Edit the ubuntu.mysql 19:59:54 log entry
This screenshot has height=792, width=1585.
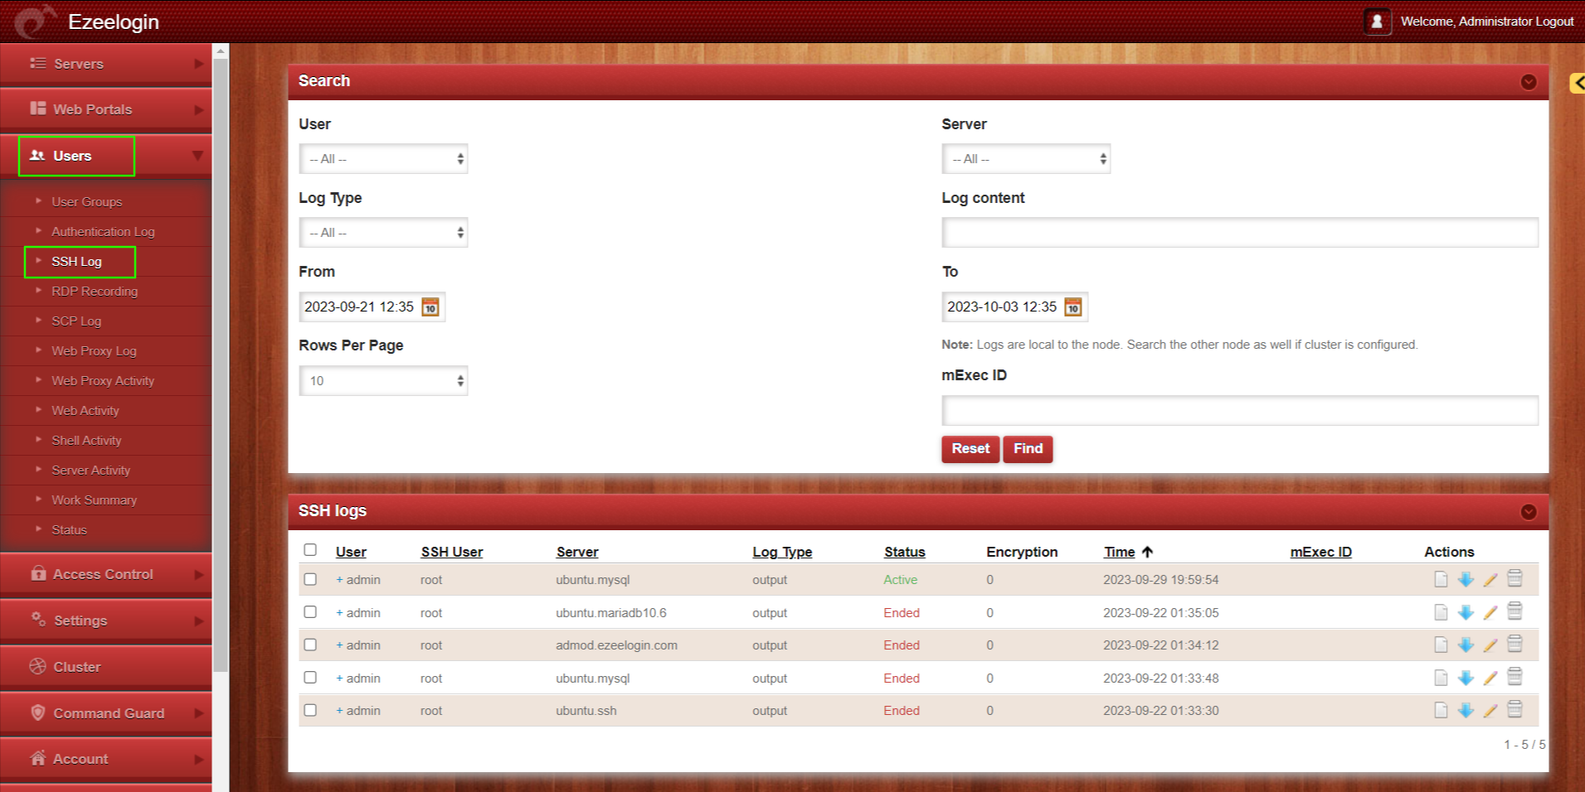tap(1490, 579)
